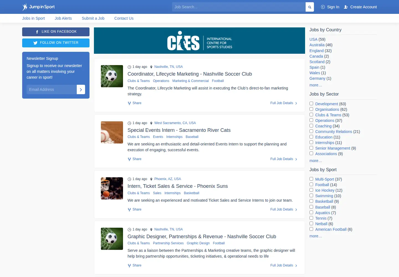Go to Submit a Job
The width and height of the screenshot is (399, 277).
click(x=93, y=18)
